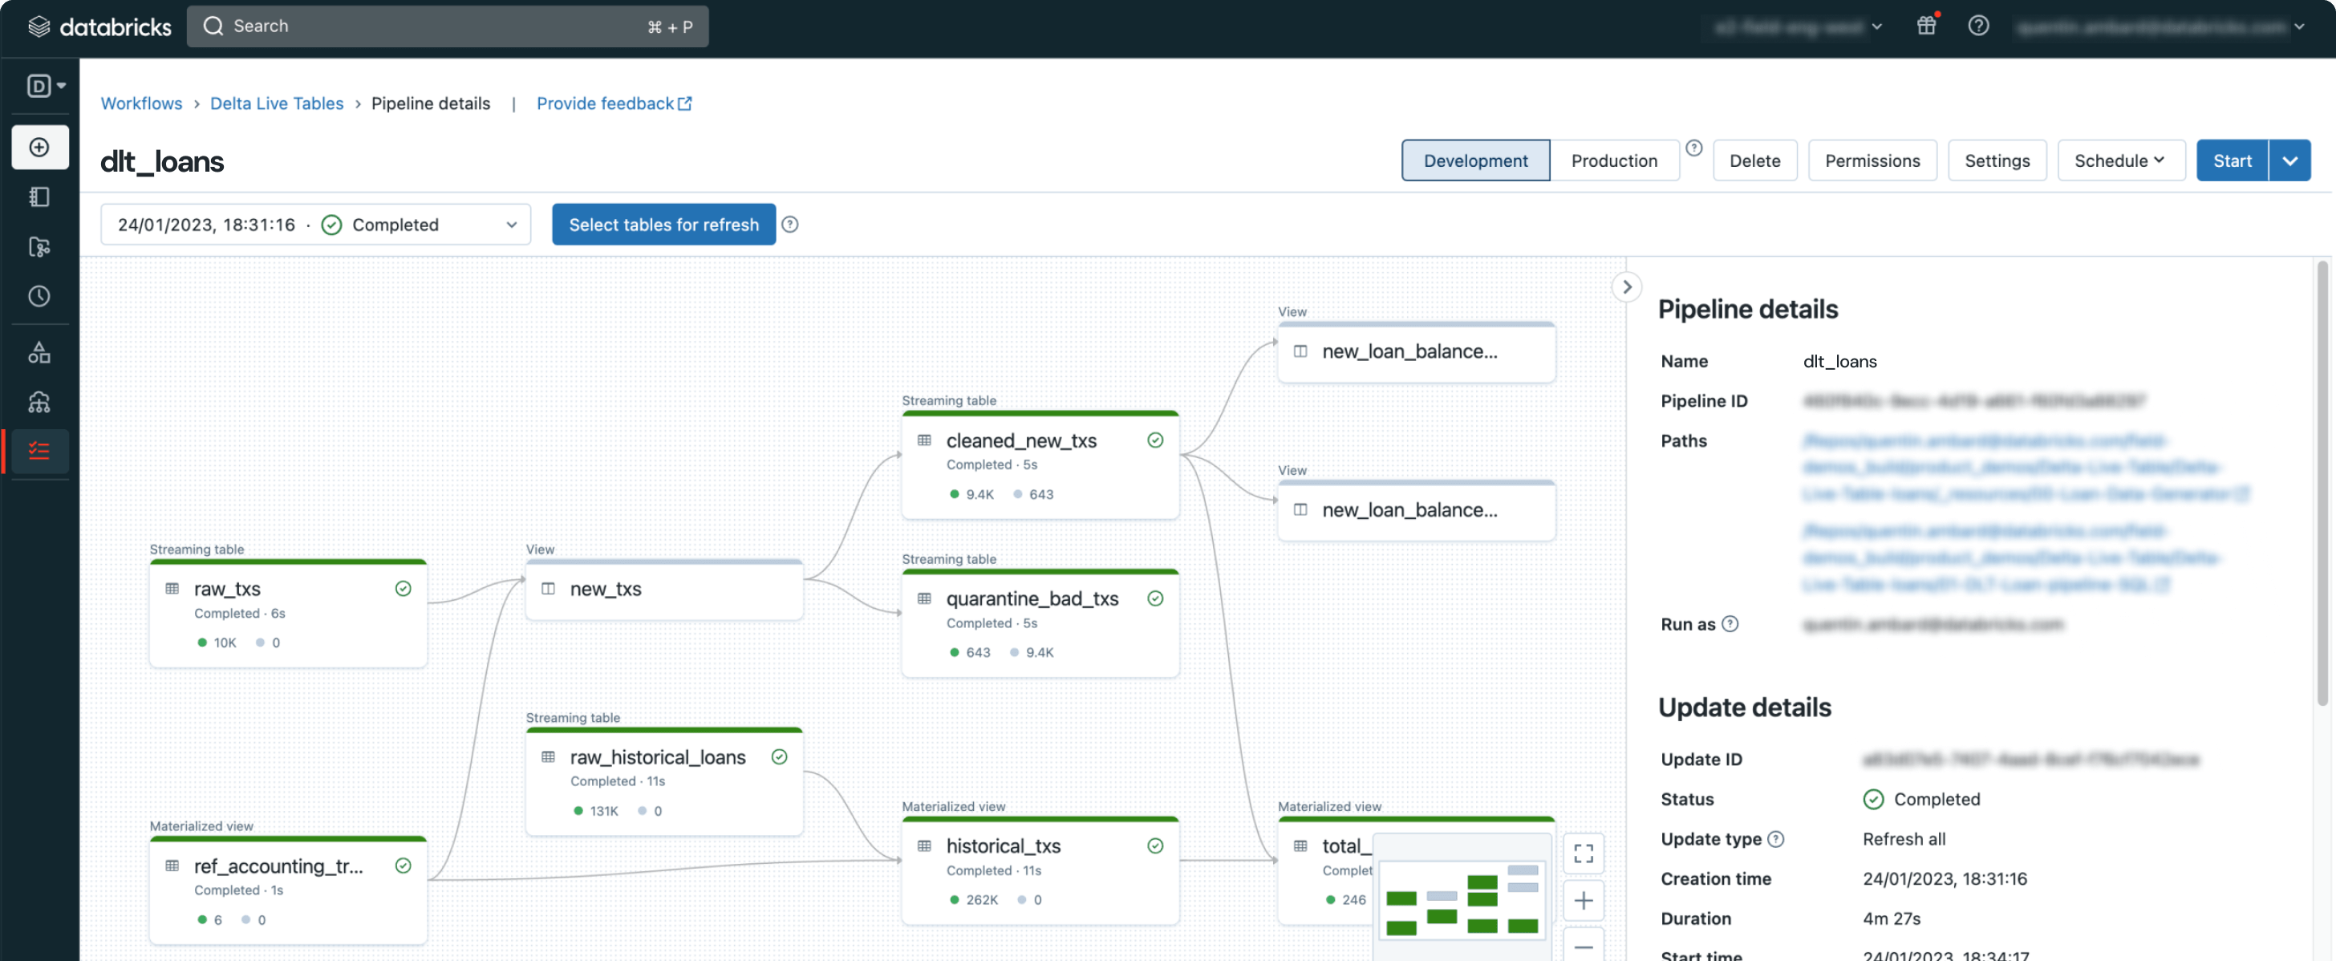
Task: Open pipeline Settings
Action: point(1996,160)
